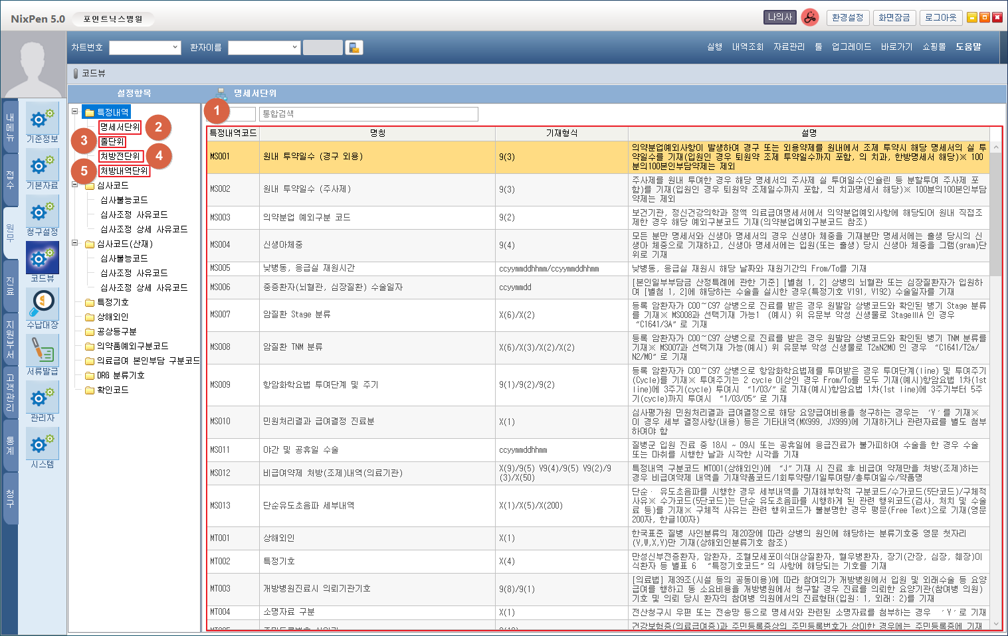Viewport: 1008px width, 636px height.
Task: Open the 기준정보 gear icon
Action: pyautogui.click(x=42, y=118)
